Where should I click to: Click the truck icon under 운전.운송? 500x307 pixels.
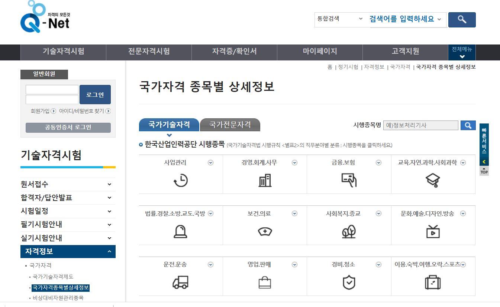[181, 283]
